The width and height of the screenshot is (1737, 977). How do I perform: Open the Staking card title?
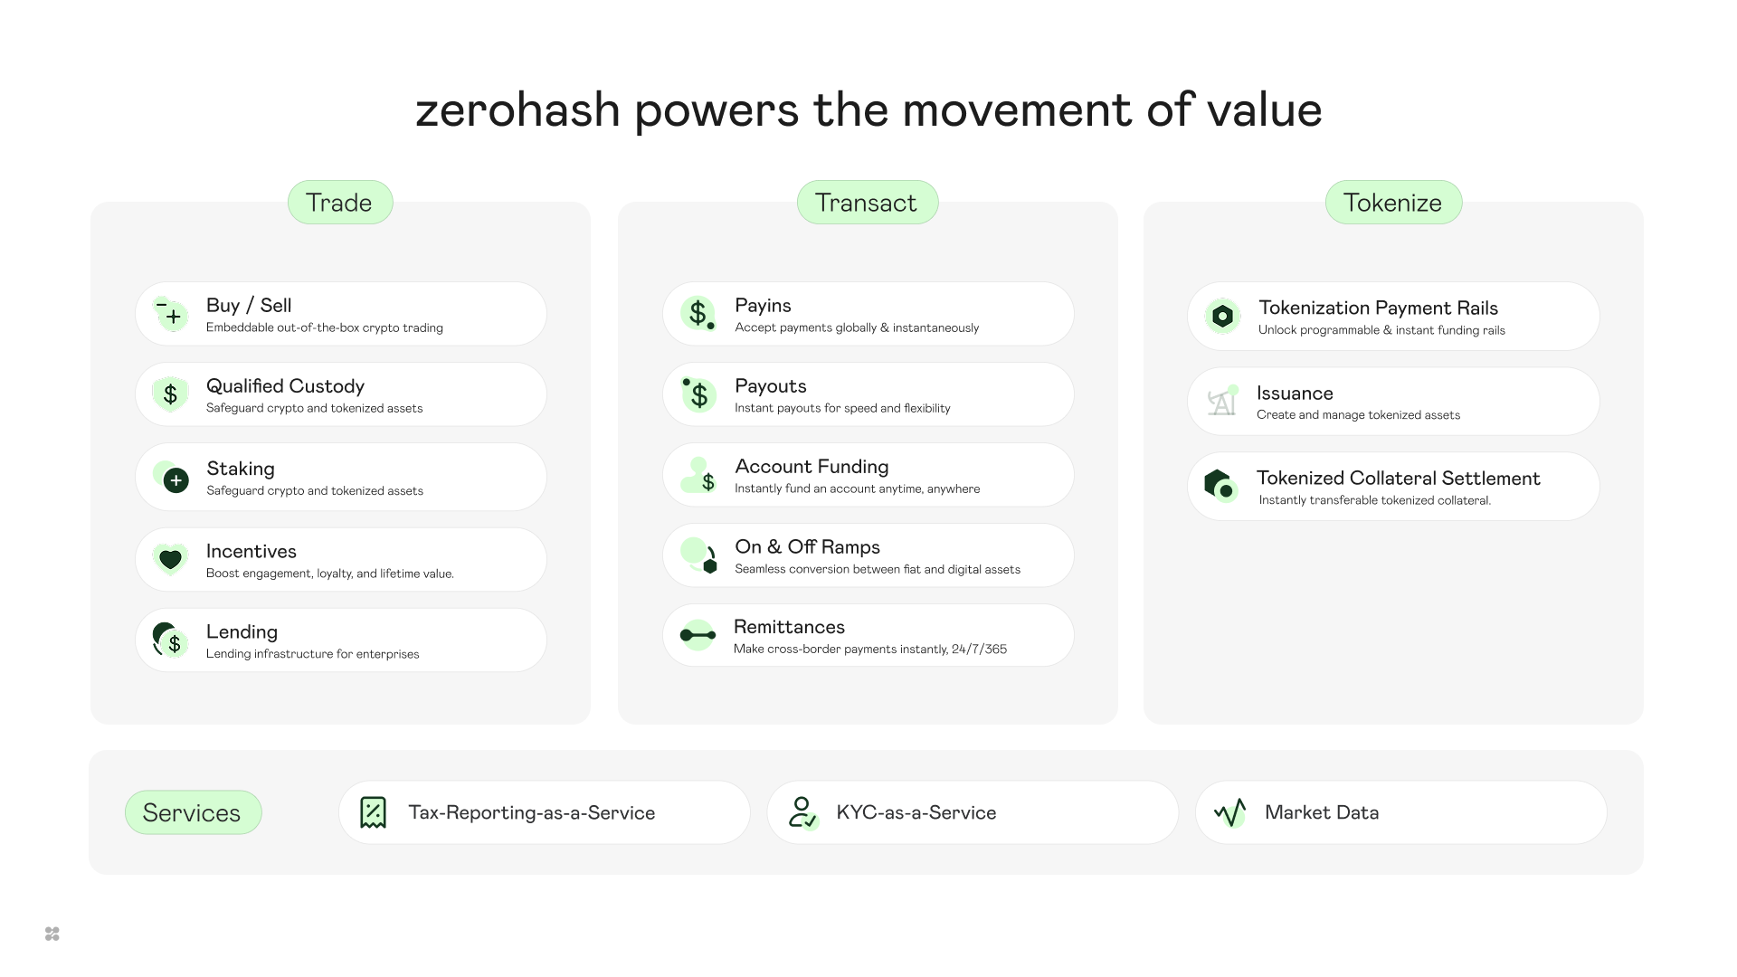pos(241,469)
